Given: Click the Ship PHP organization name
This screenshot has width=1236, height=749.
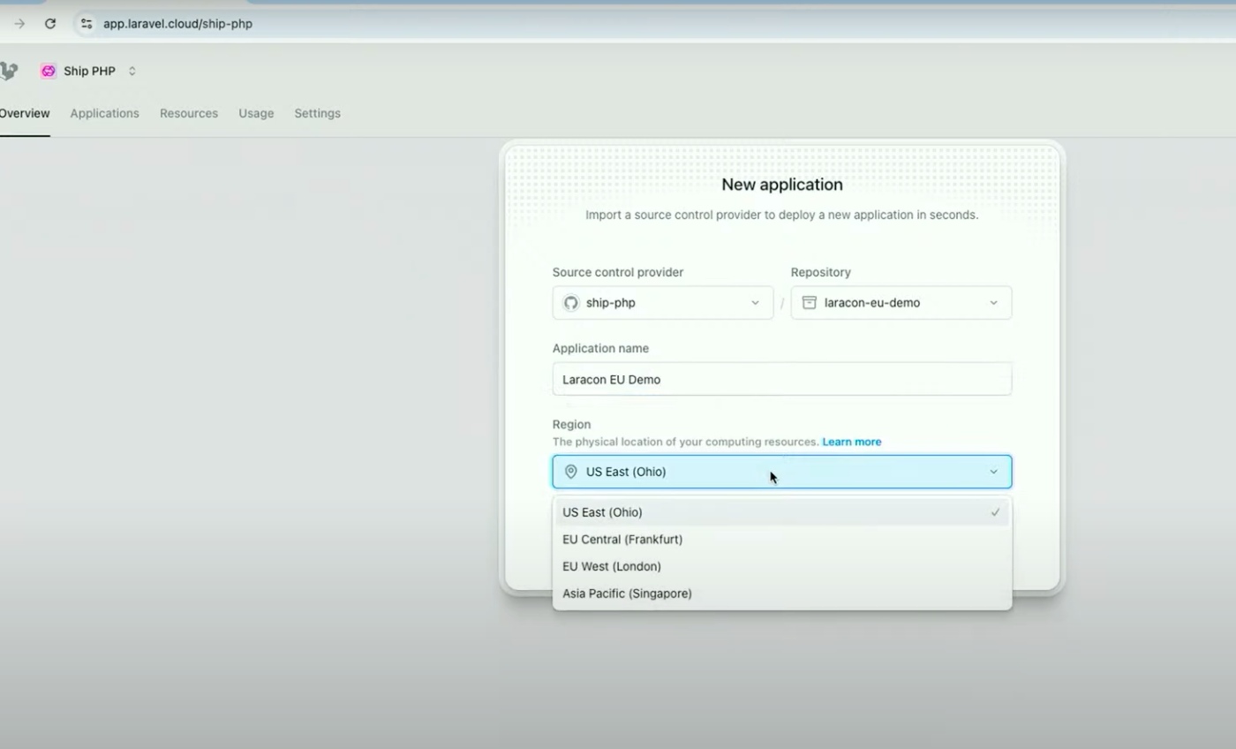Looking at the screenshot, I should [x=89, y=71].
